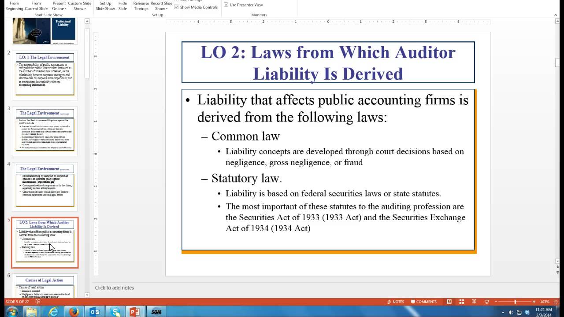Click Set Up Slide Show button
Viewport: 564px width, 317px height.
coord(105,6)
